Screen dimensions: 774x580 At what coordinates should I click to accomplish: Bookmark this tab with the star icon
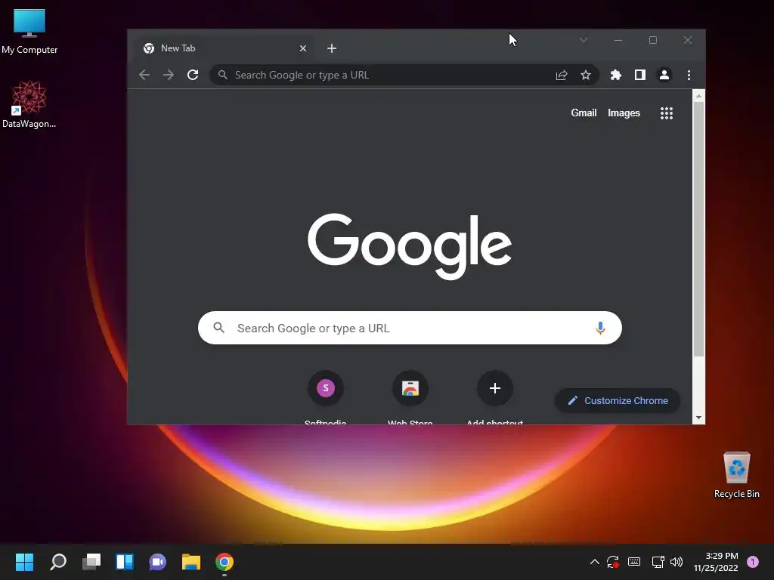coord(586,75)
